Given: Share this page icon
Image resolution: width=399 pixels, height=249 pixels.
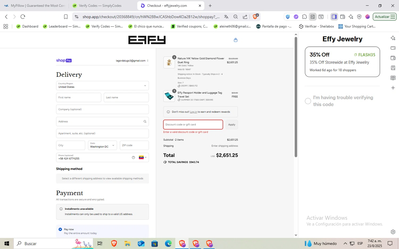Looking at the screenshot, I should [245, 17].
